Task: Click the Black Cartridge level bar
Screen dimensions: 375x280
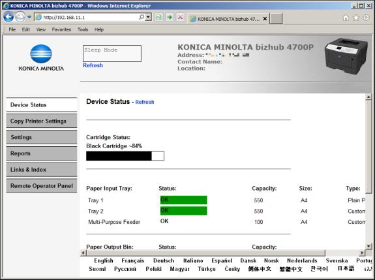Action: click(x=125, y=156)
